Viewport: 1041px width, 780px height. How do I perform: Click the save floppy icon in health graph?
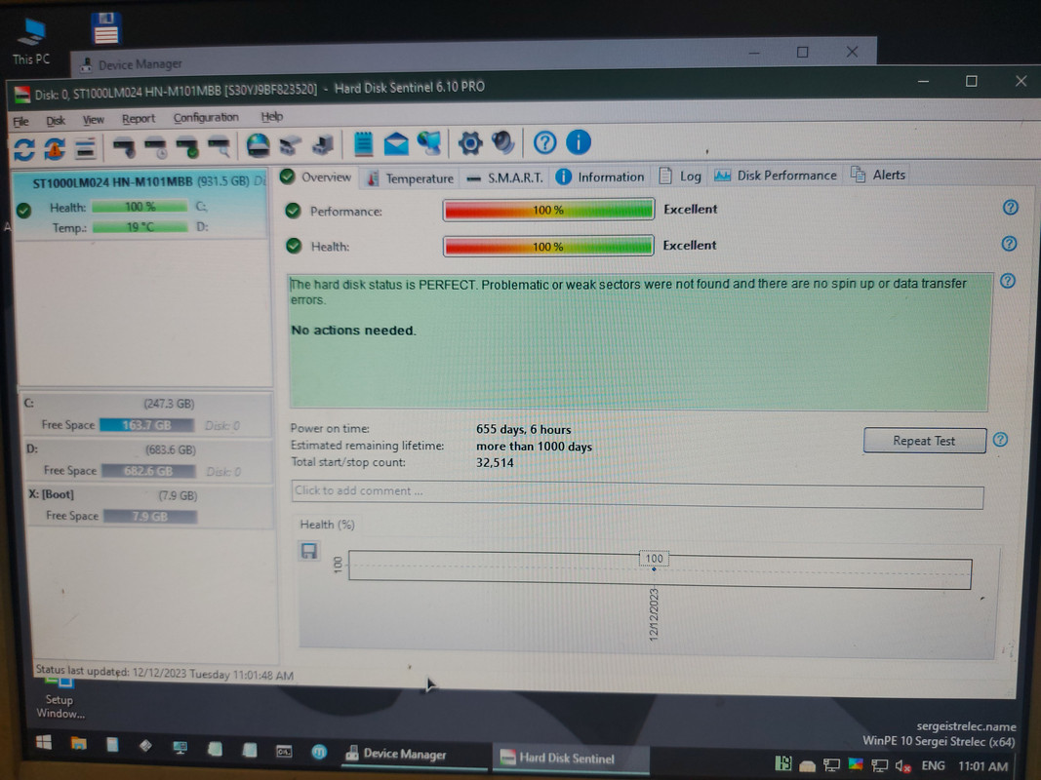pos(308,551)
